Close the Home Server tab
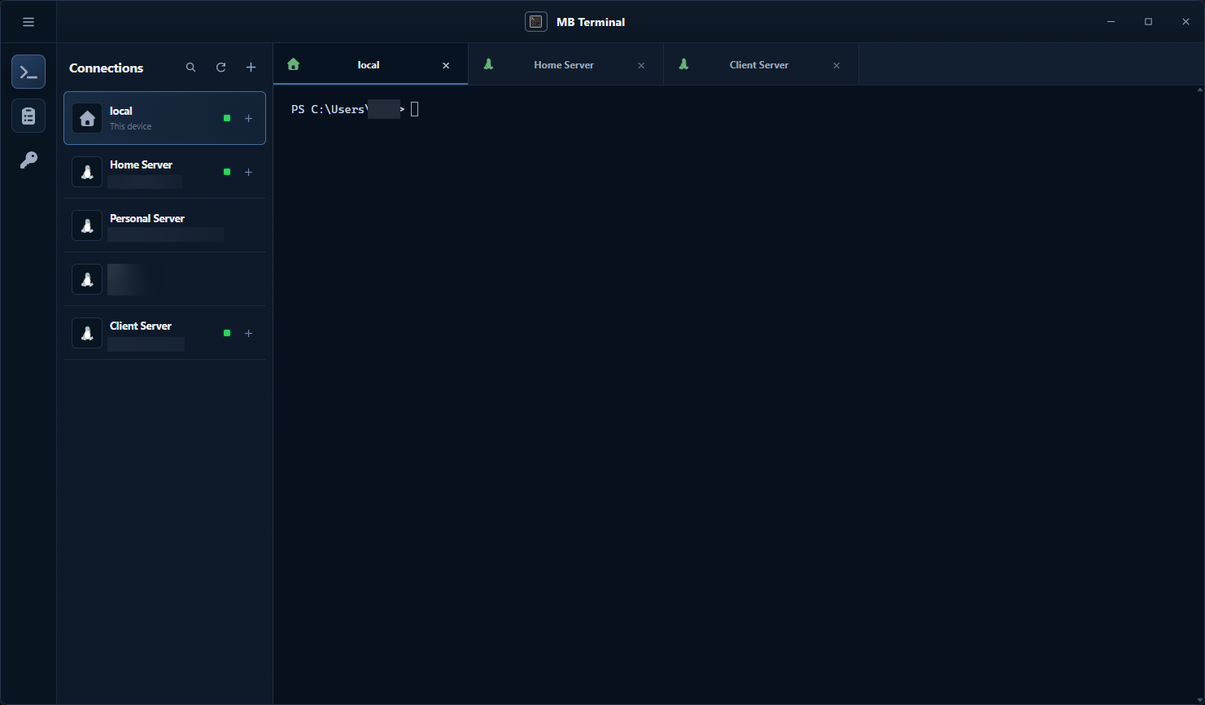 (x=641, y=65)
